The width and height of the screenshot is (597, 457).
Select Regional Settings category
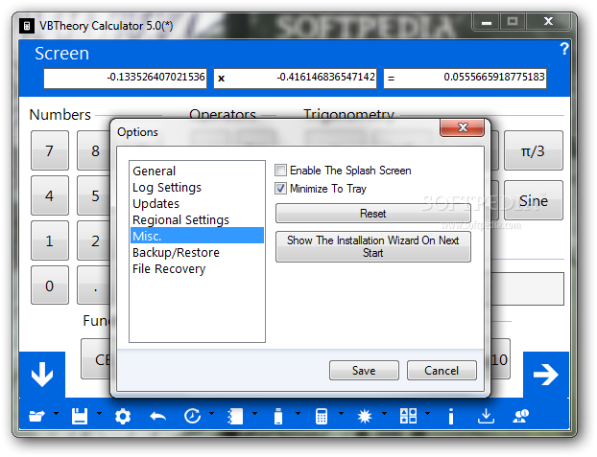point(197,219)
